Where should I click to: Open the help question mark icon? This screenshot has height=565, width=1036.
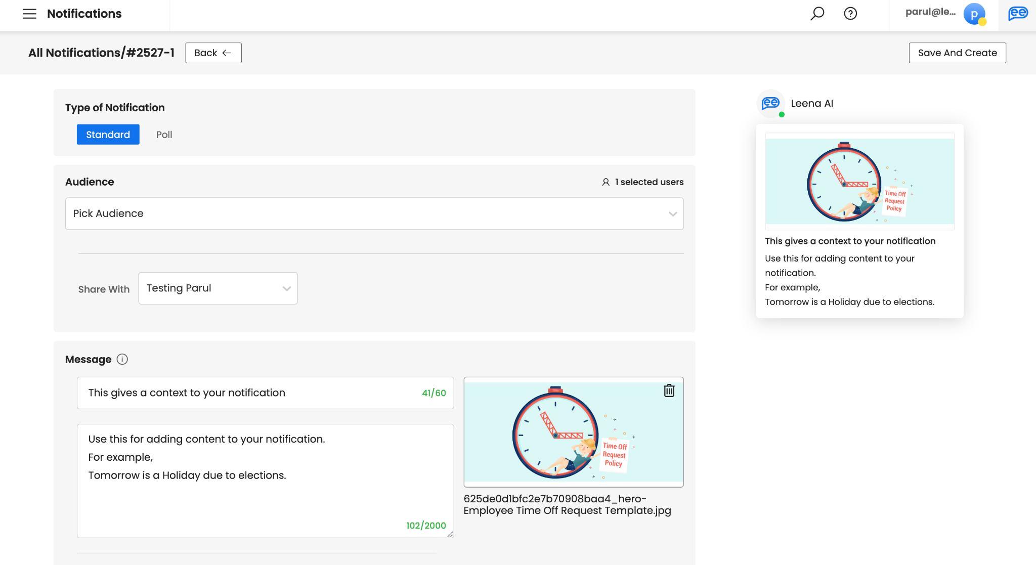[850, 14]
